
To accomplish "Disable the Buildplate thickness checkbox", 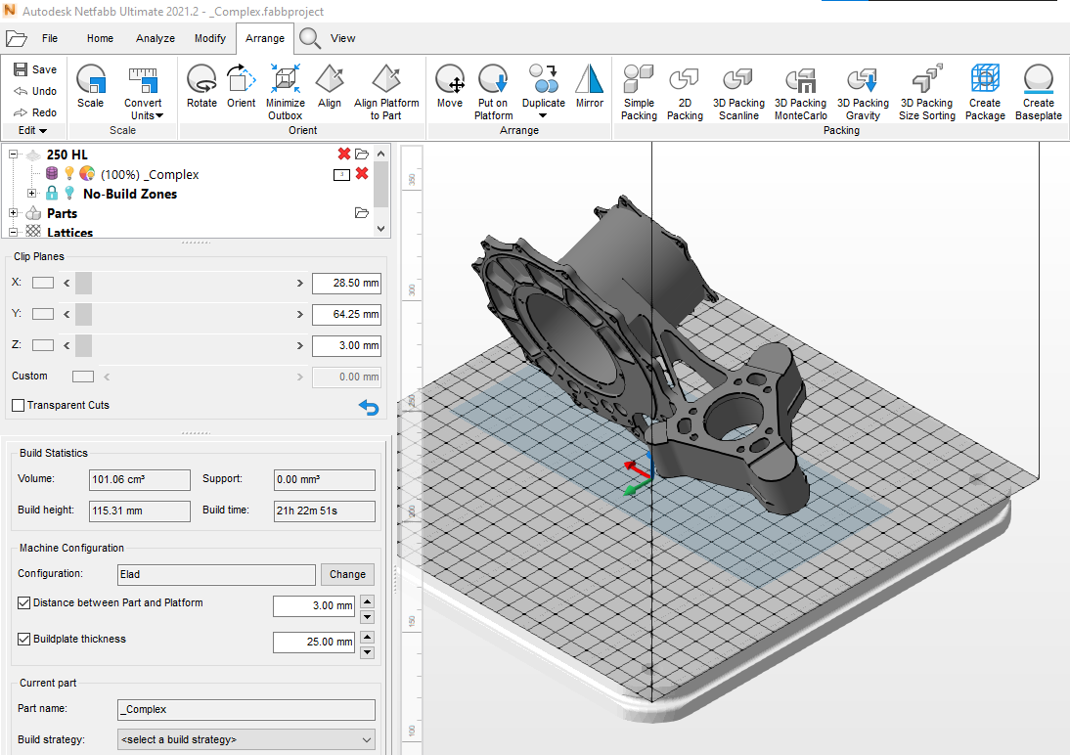I will click(x=23, y=639).
